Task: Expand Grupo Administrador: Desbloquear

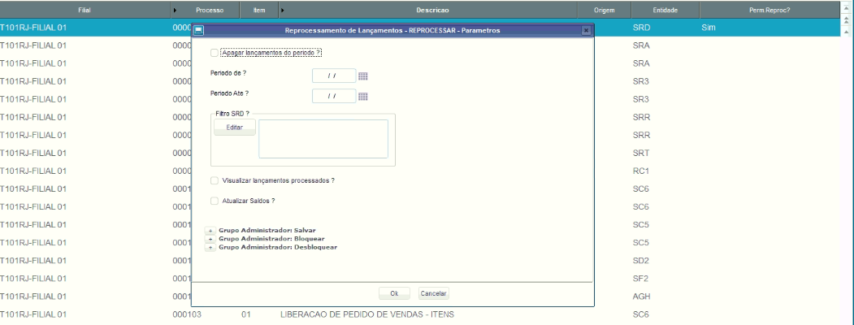Action: point(210,248)
